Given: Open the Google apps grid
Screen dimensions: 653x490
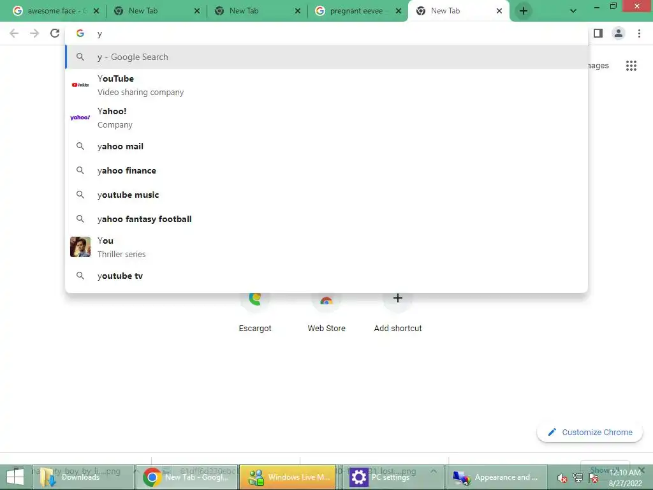Looking at the screenshot, I should [631, 66].
